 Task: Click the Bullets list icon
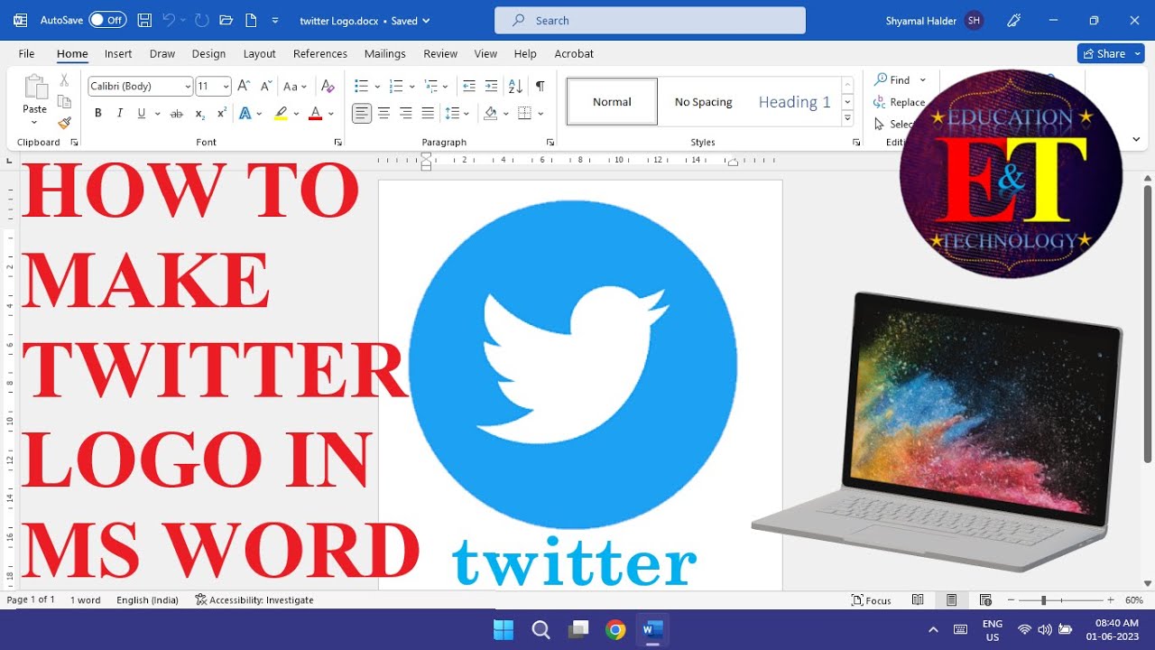tap(361, 87)
